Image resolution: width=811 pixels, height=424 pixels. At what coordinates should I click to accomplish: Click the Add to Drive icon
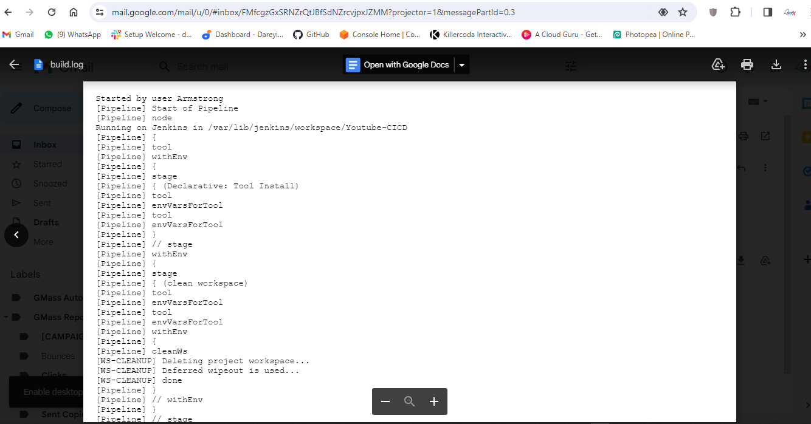tap(718, 65)
